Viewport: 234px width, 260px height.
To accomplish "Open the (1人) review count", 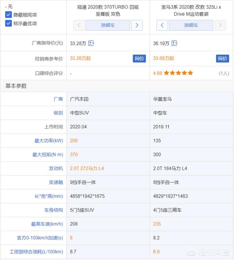I will 224,73.
